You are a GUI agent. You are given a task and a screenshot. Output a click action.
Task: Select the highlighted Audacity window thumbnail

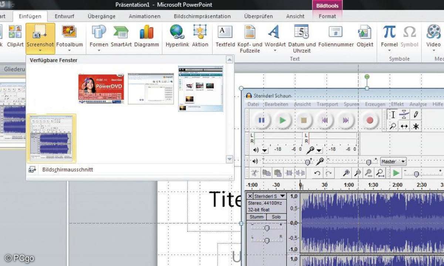tap(51, 138)
